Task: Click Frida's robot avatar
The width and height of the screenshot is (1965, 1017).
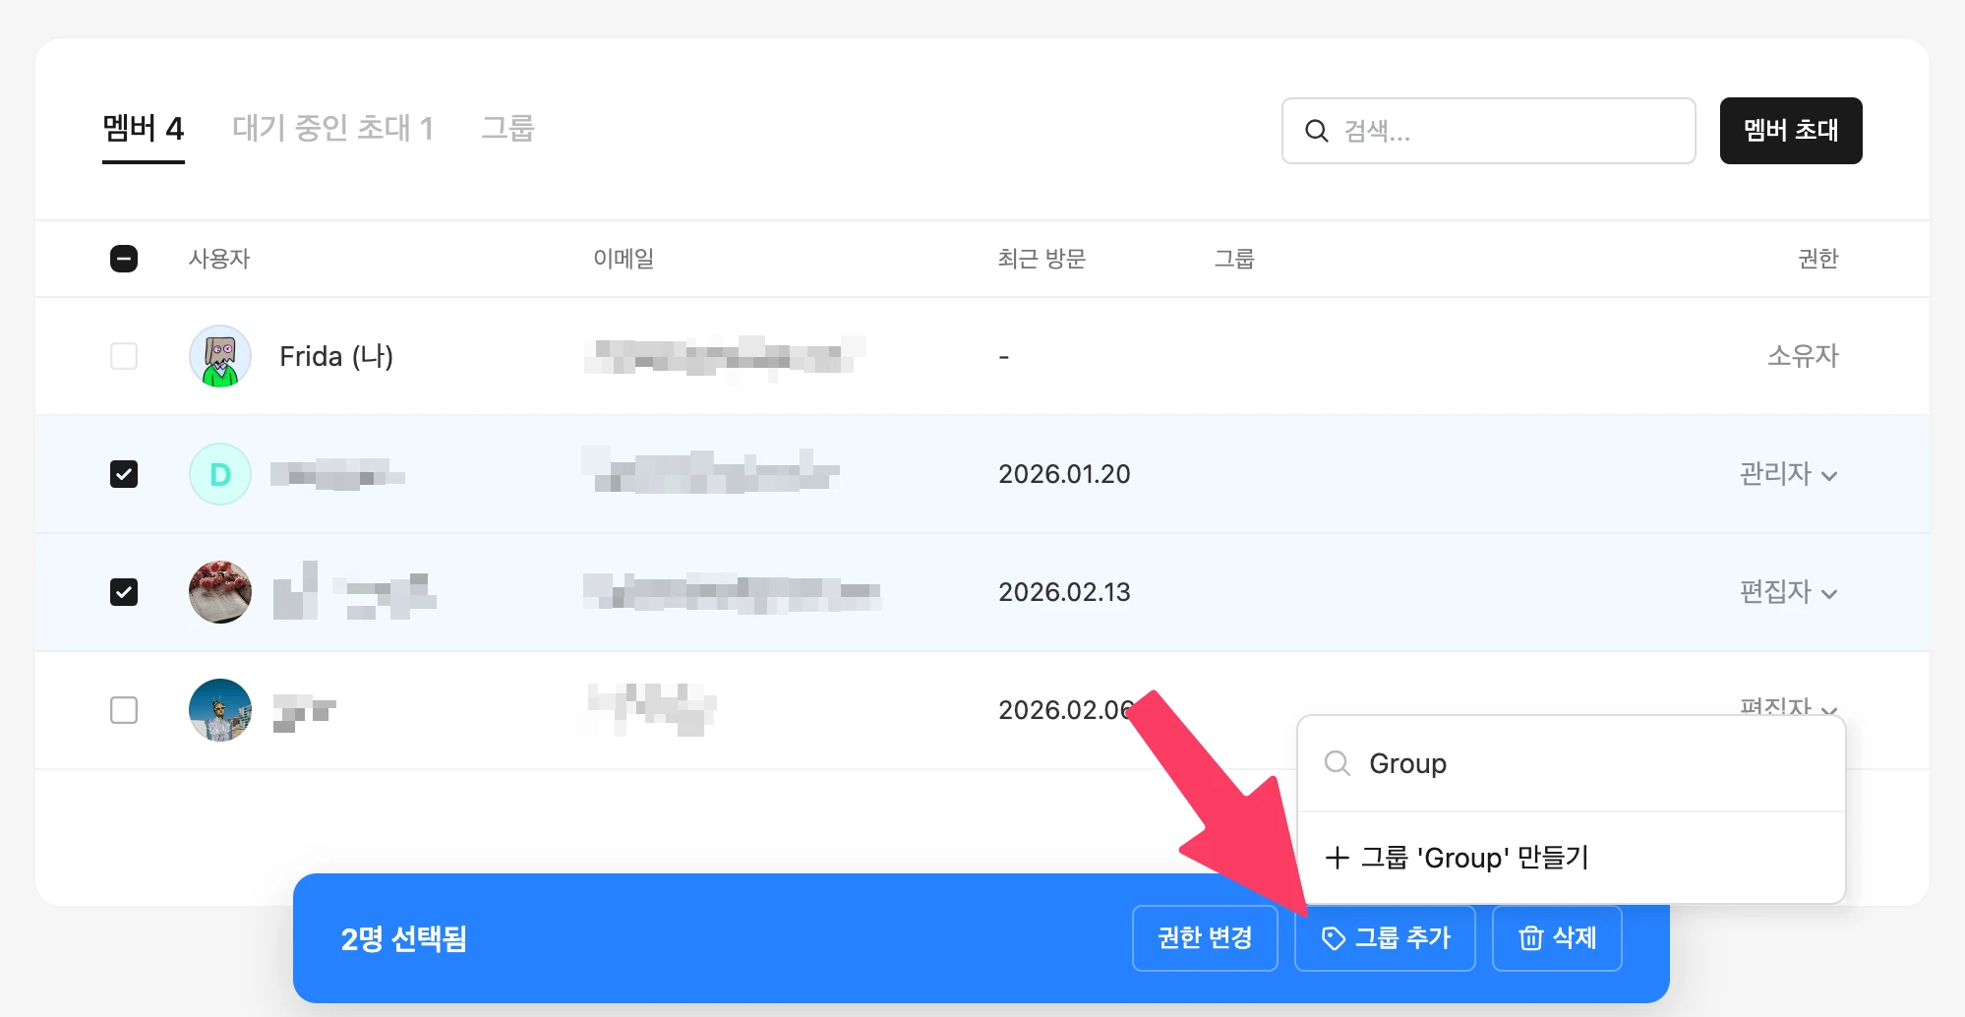Action: point(219,356)
